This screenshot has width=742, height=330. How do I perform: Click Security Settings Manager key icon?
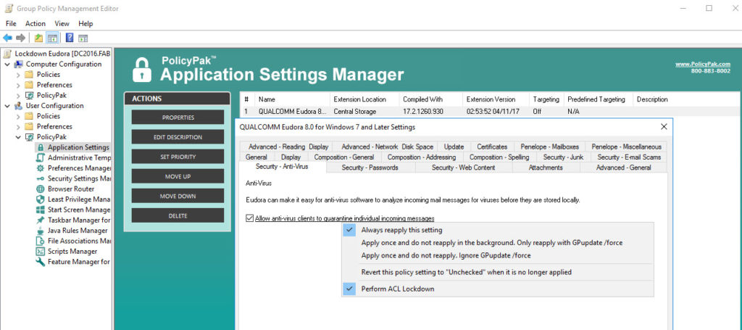pyautogui.click(x=41, y=178)
